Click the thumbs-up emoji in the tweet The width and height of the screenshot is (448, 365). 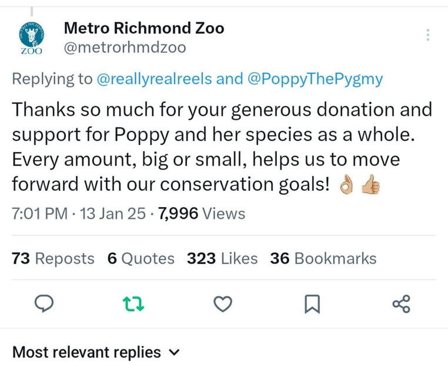pos(371,186)
